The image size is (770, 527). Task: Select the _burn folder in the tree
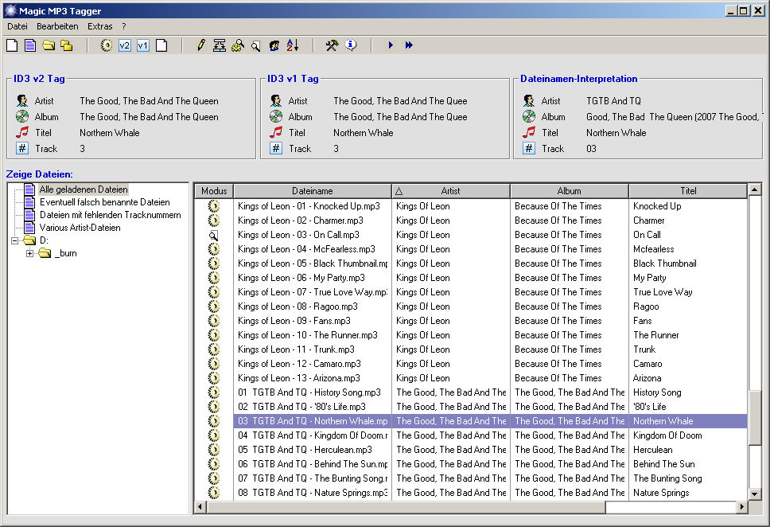pos(66,253)
